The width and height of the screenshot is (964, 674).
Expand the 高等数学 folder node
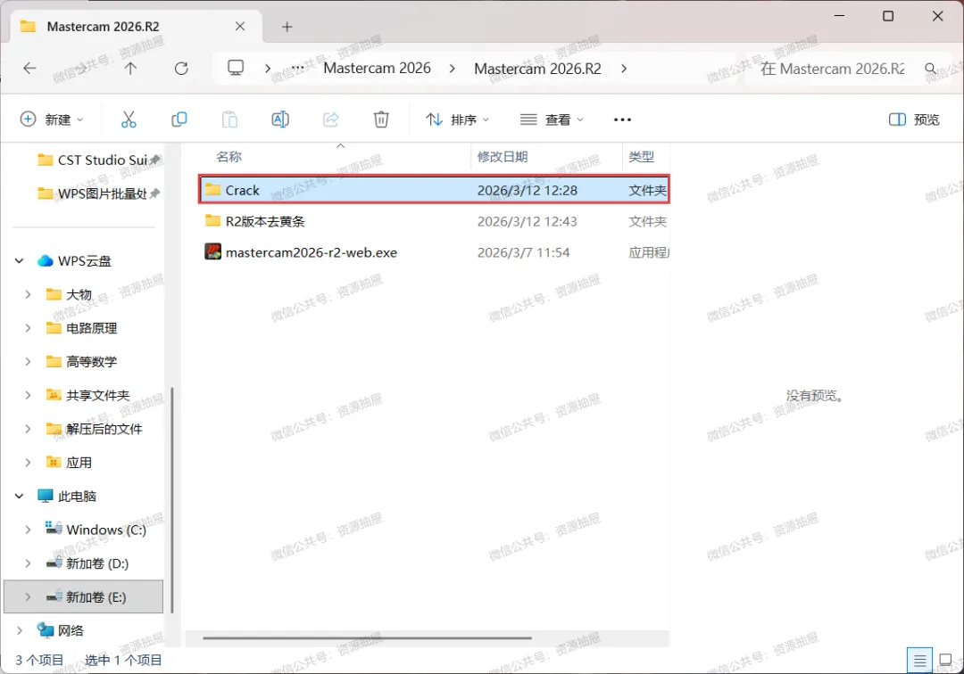coord(28,362)
